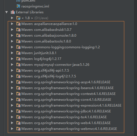Expand the spring-tx:4.1.6.RELEASE library
The image size is (137, 136).
tap(12, 117)
